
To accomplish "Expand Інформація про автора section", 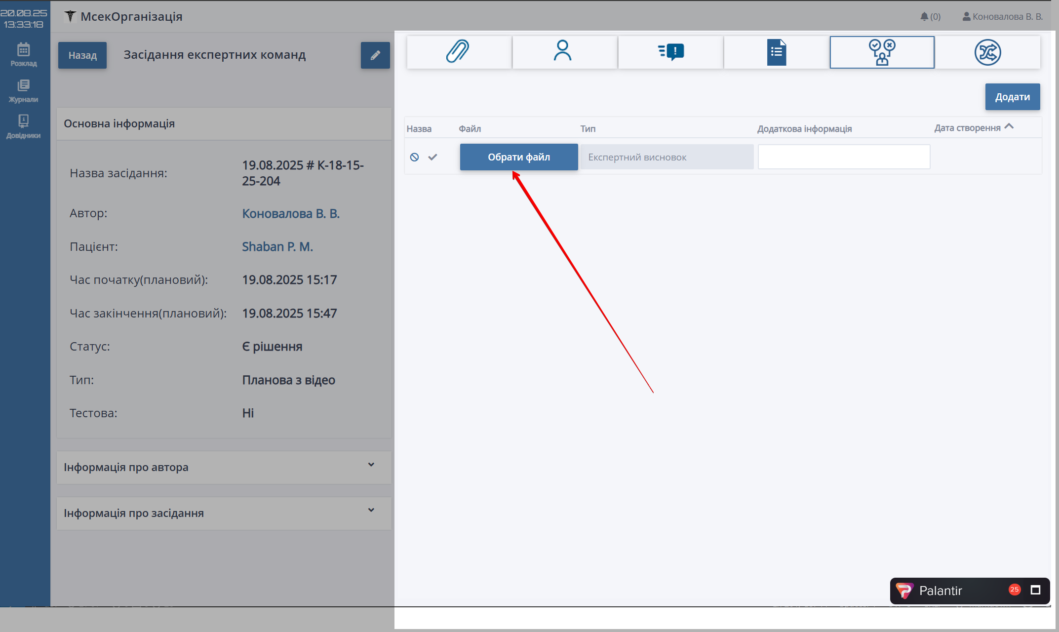I will (371, 465).
